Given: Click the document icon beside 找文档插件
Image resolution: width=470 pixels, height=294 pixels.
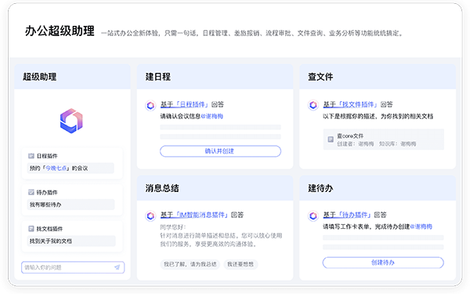Looking at the screenshot, I should tap(31, 229).
